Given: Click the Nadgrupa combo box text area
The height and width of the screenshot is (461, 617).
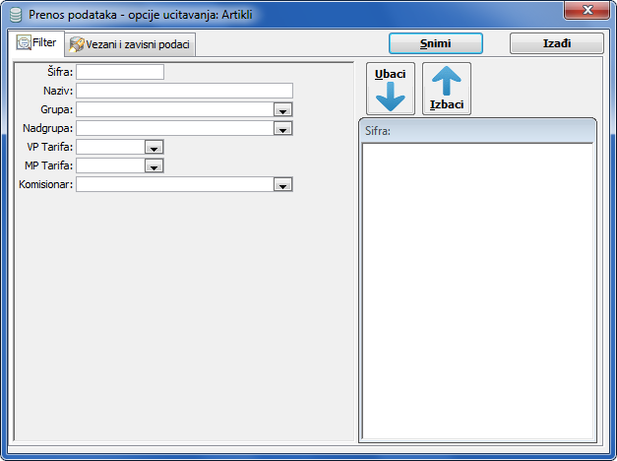Looking at the screenshot, I should [174, 128].
